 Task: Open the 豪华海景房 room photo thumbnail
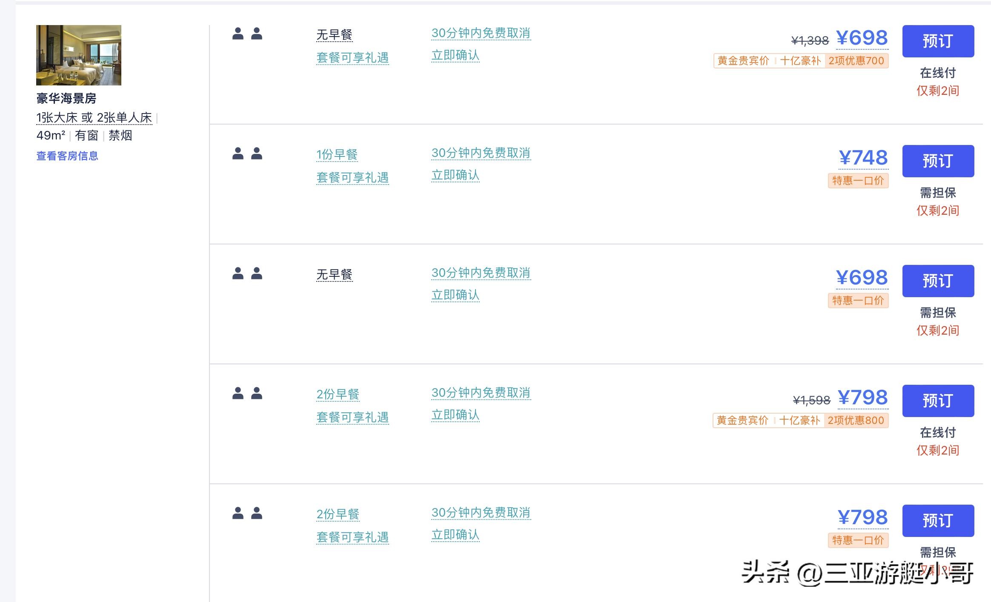[x=79, y=55]
